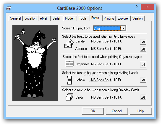Expand the Screen Display Font dropdown arrow
This screenshot has height=125, width=162.
pos(123,28)
